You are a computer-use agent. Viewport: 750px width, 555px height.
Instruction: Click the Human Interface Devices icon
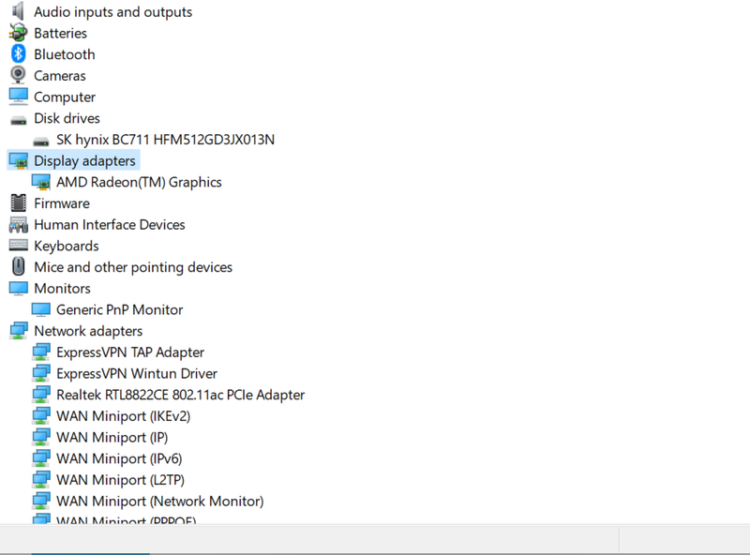(x=18, y=224)
